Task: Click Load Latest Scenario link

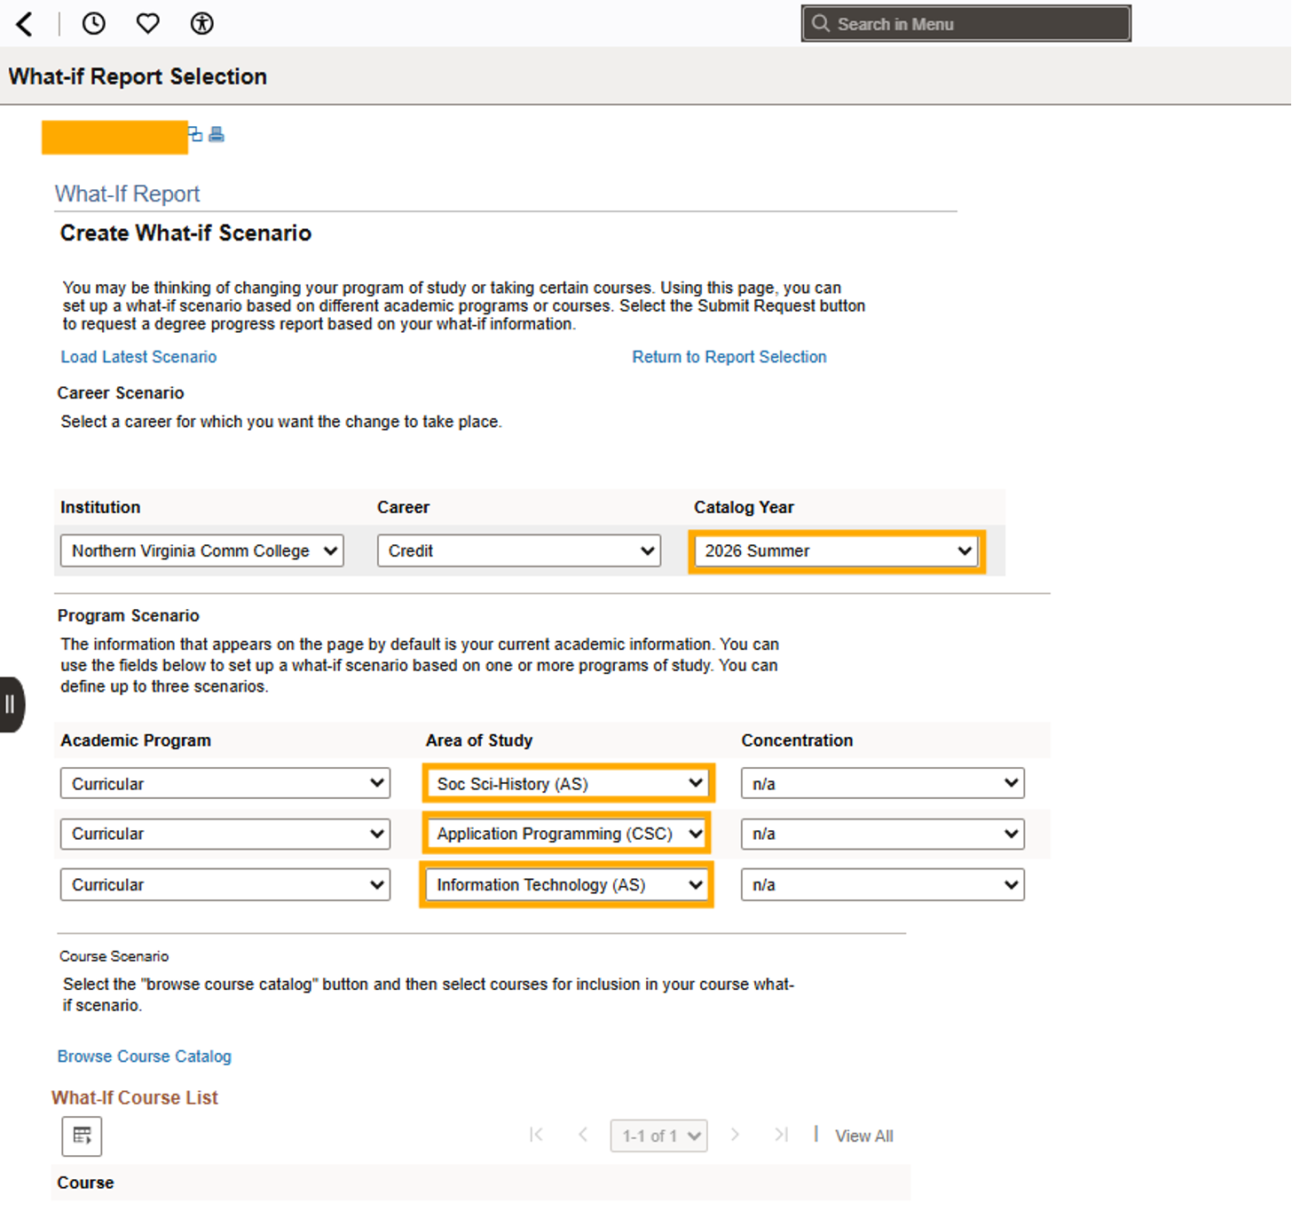Action: tap(138, 357)
